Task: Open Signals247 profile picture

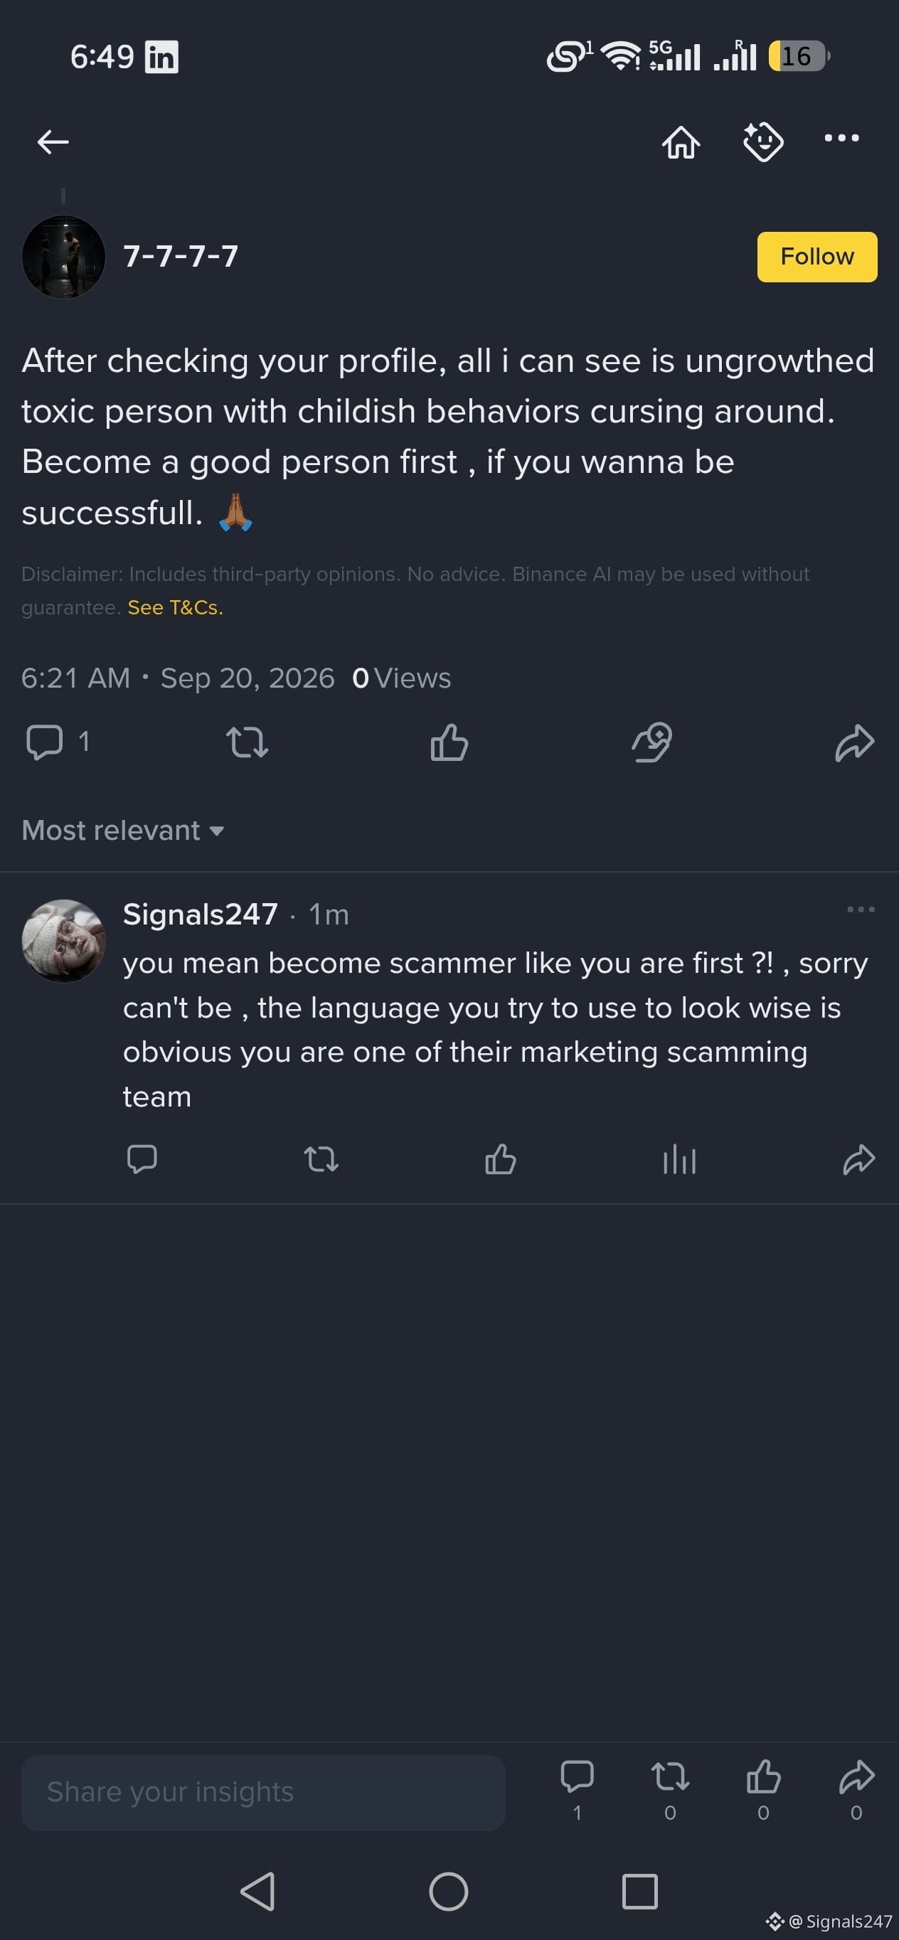Action: click(x=63, y=941)
